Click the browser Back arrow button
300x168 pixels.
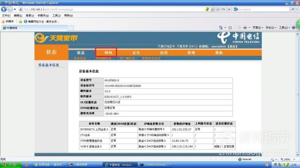pos(4,9)
